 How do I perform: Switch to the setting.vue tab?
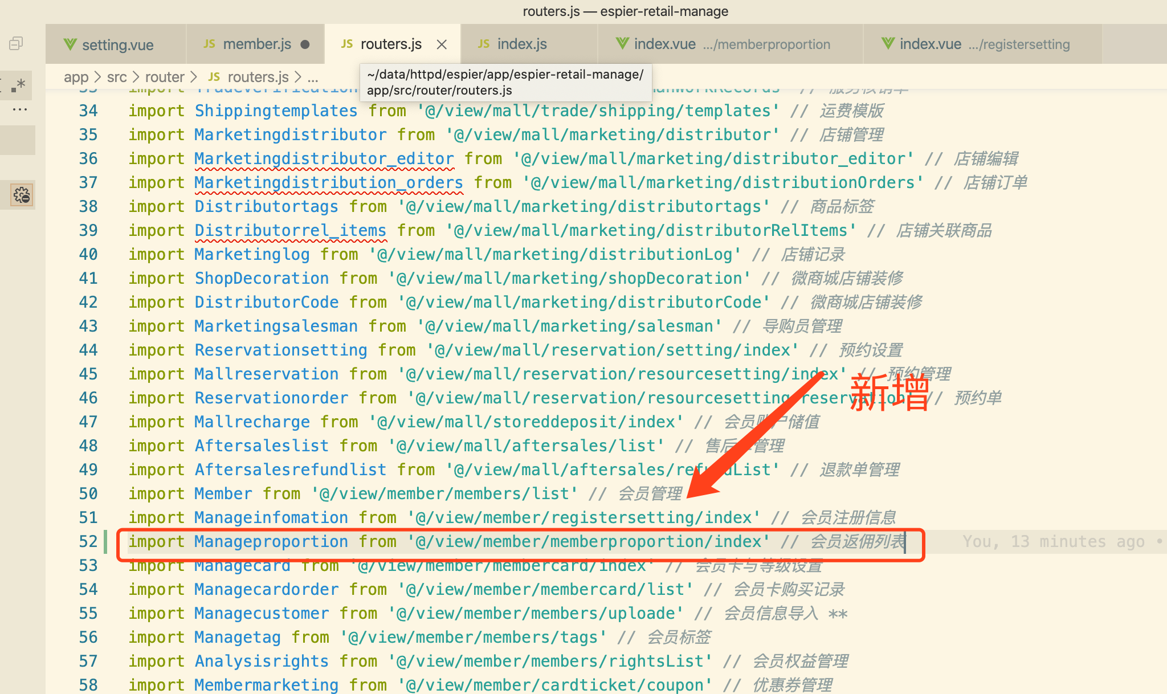(x=117, y=44)
